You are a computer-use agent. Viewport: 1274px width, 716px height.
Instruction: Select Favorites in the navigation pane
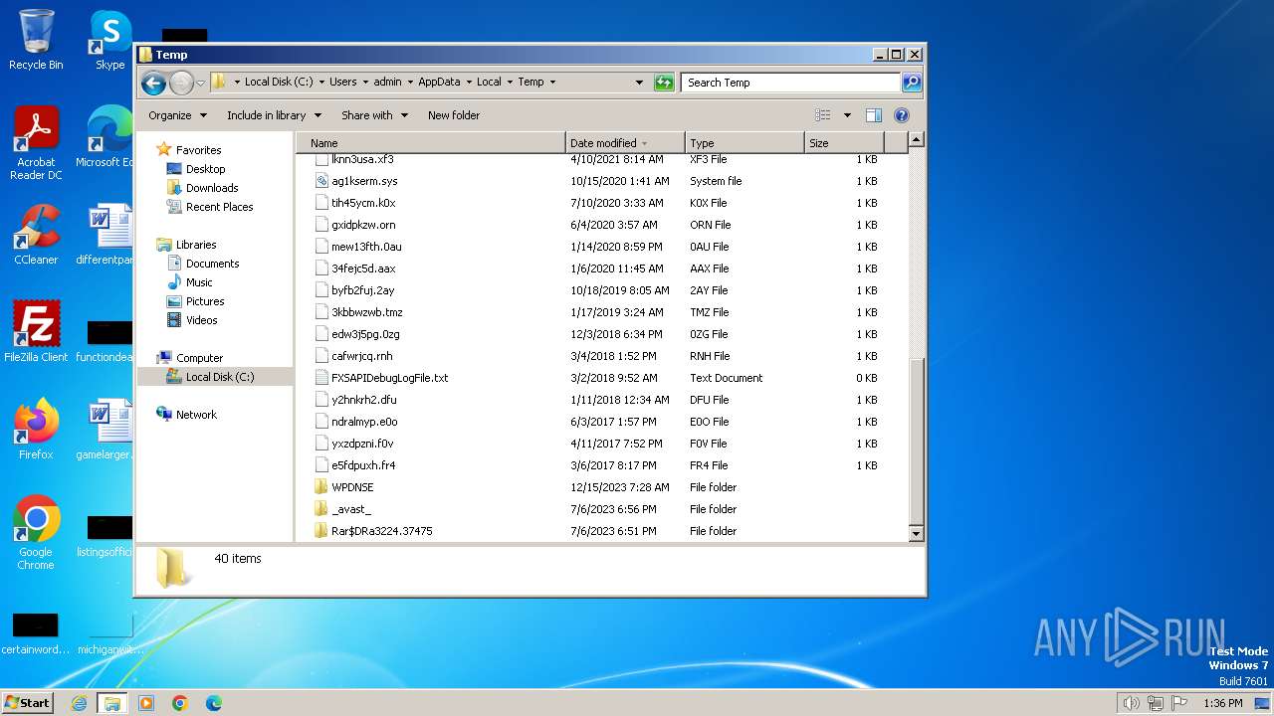pyautogui.click(x=198, y=150)
